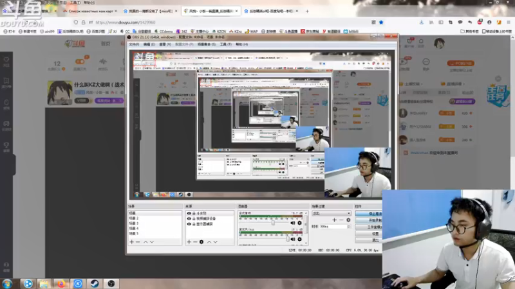Open 首页 link on Douyu header
The image size is (515, 289).
[106, 44]
